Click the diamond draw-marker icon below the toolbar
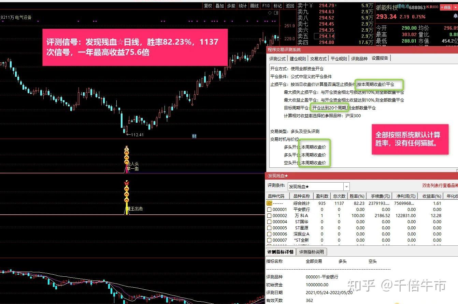 tap(269, 13)
